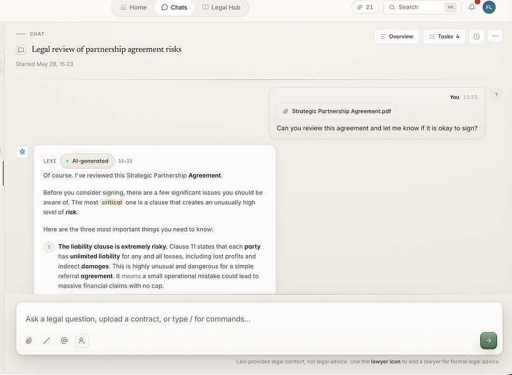This screenshot has height=375, width=512.
Task: Switch to the Chats tab
Action: (175, 7)
